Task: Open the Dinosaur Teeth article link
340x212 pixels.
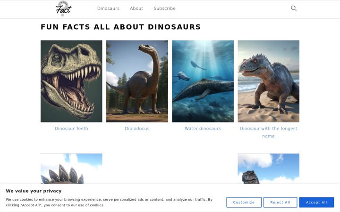Action: (71, 129)
